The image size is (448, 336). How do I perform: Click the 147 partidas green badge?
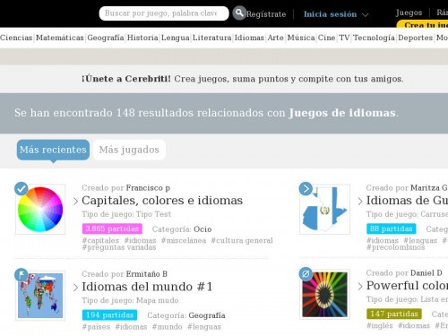pos(394,314)
